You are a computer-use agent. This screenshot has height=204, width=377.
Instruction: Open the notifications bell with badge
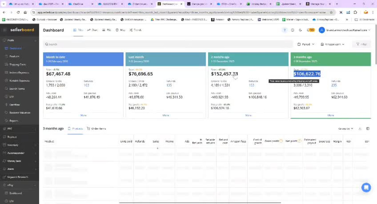310,30
